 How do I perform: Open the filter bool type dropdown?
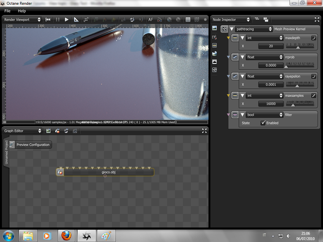(264, 115)
